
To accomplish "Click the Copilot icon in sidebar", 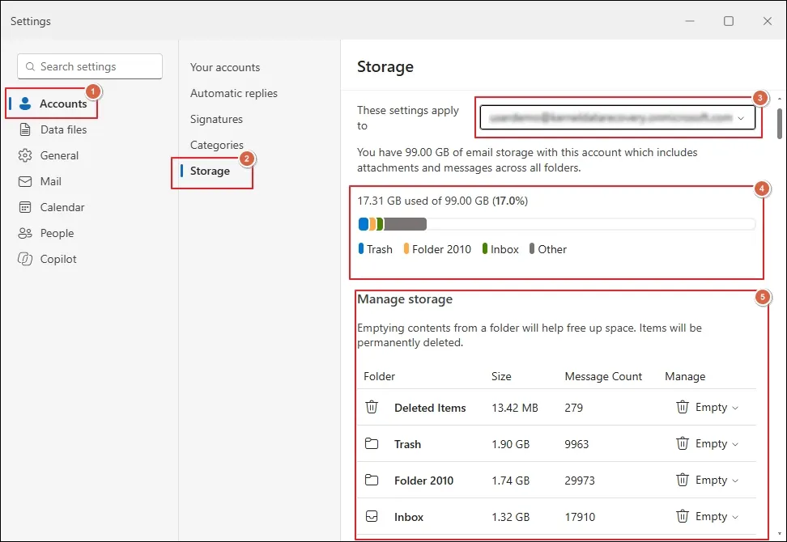I will pos(25,259).
